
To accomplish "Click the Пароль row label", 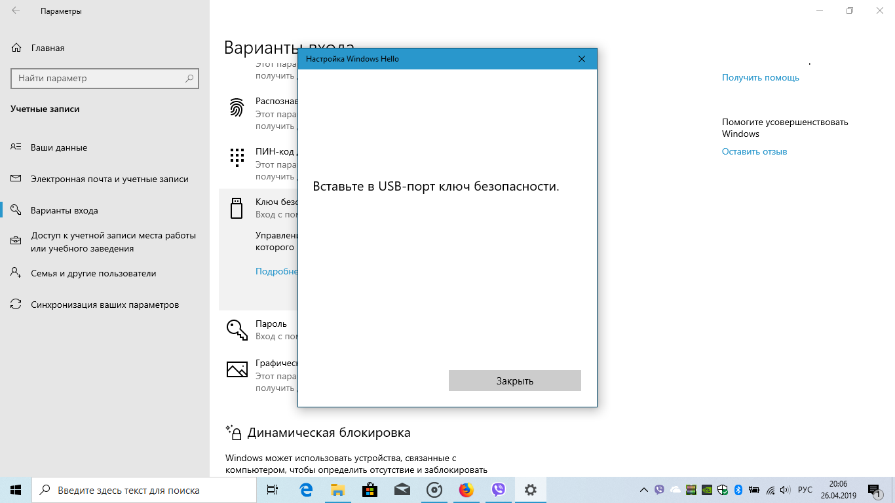I will click(271, 324).
